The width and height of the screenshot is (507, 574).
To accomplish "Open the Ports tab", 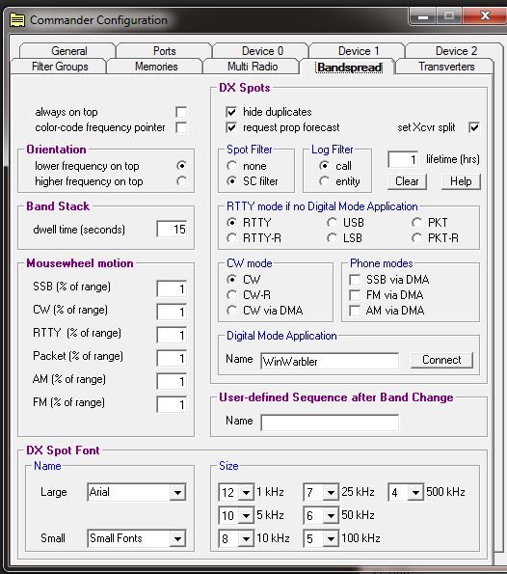I will click(x=164, y=50).
